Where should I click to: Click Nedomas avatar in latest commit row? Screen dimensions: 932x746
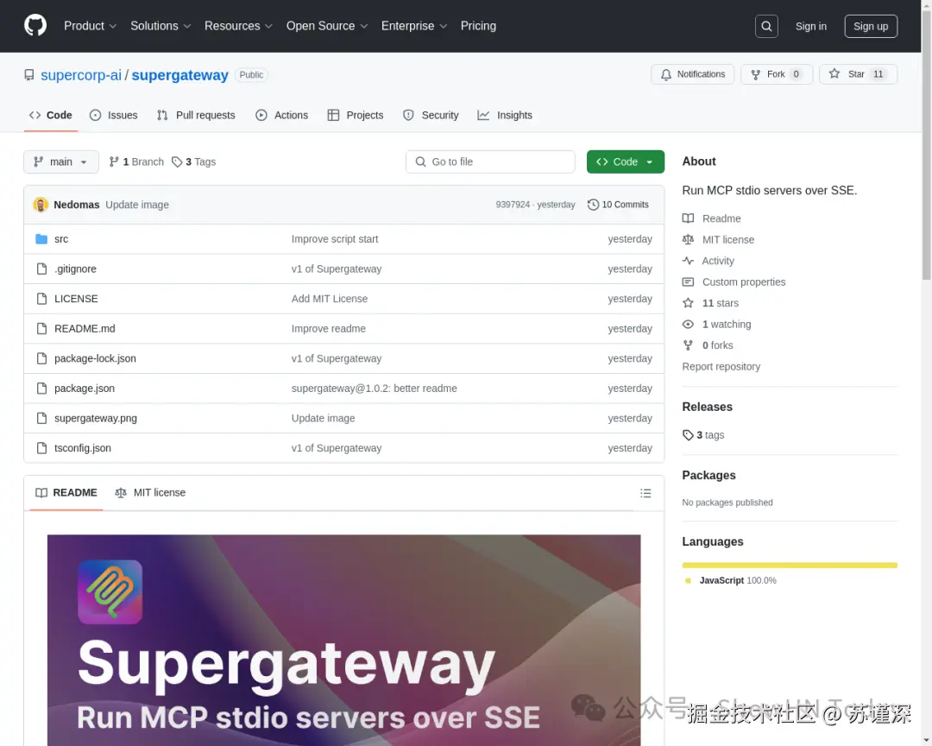tap(41, 205)
